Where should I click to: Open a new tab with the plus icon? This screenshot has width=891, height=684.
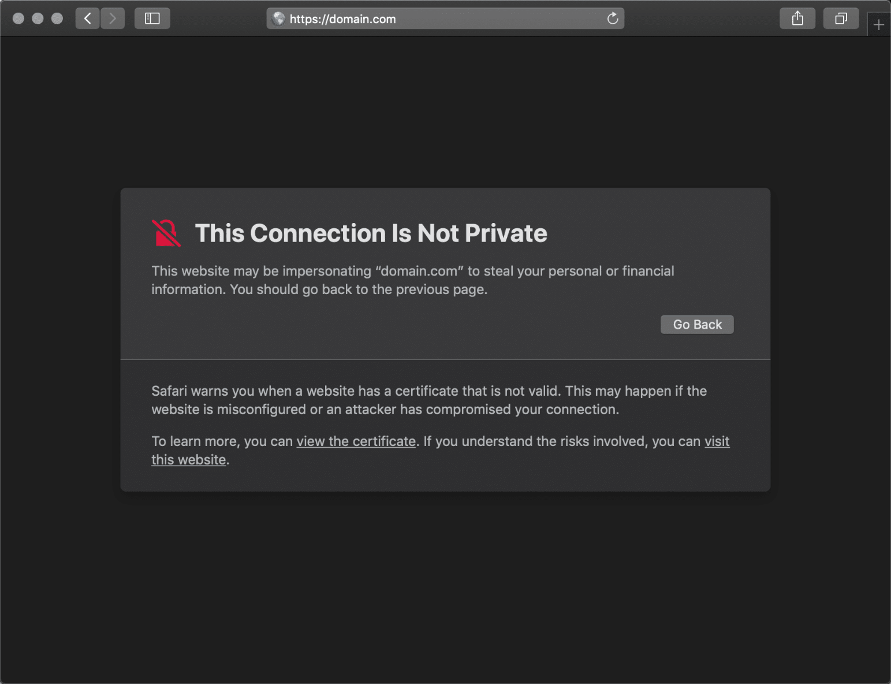point(879,24)
